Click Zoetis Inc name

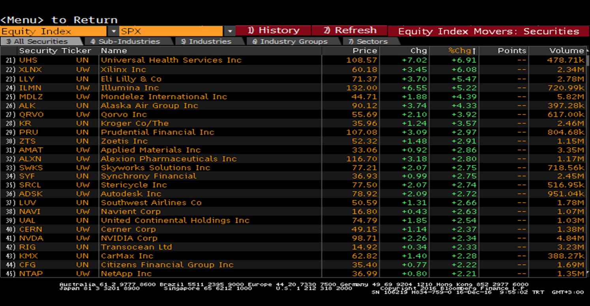pyautogui.click(x=124, y=141)
